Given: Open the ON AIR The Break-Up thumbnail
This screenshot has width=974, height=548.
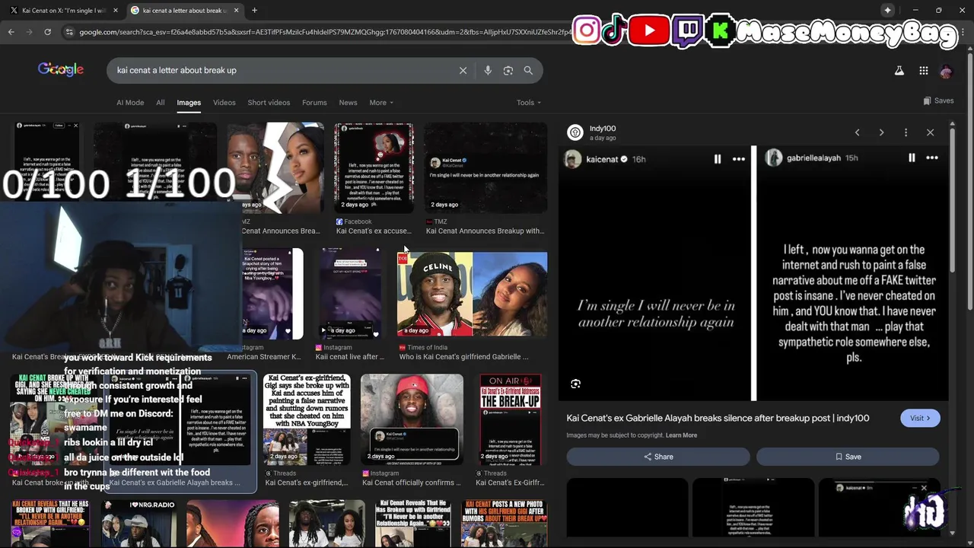Looking at the screenshot, I should point(511,419).
